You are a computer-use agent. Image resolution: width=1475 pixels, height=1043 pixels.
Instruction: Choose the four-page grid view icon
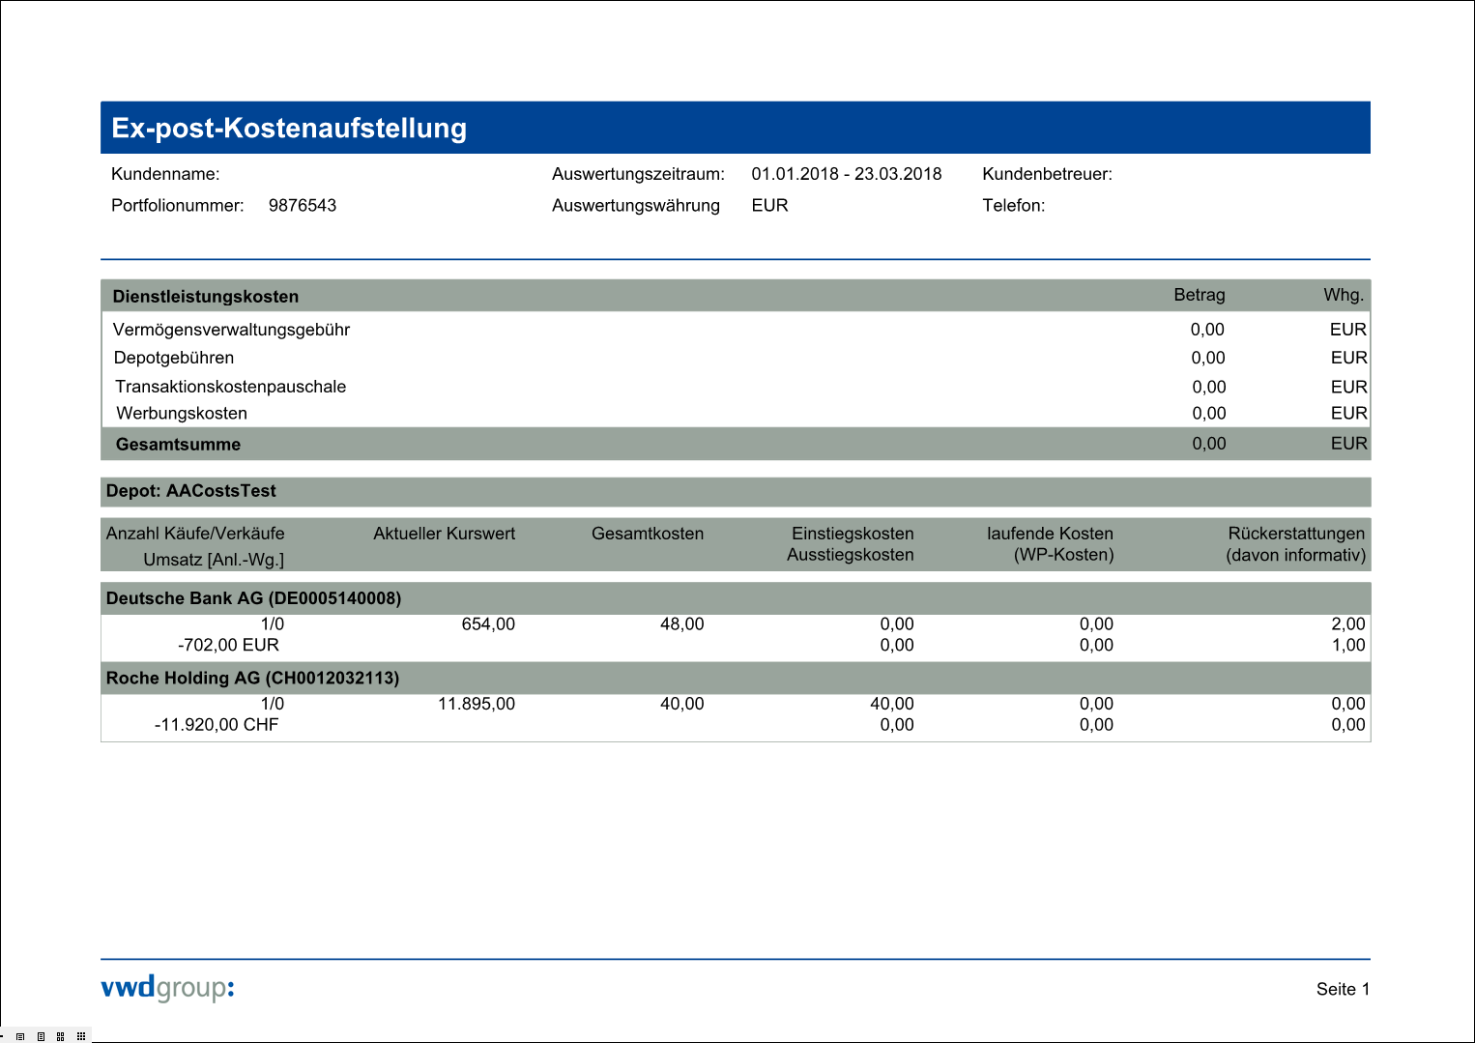(61, 1036)
